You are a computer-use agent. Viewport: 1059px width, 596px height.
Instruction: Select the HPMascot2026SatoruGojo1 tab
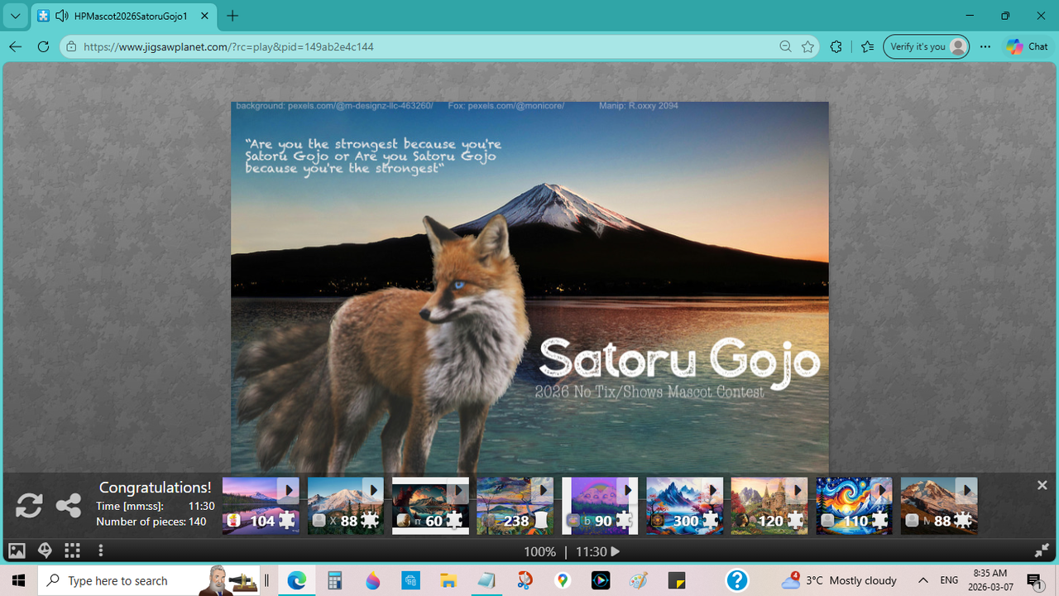[124, 16]
